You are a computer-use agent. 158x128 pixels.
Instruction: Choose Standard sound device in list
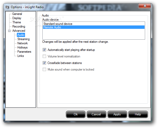click(94, 24)
